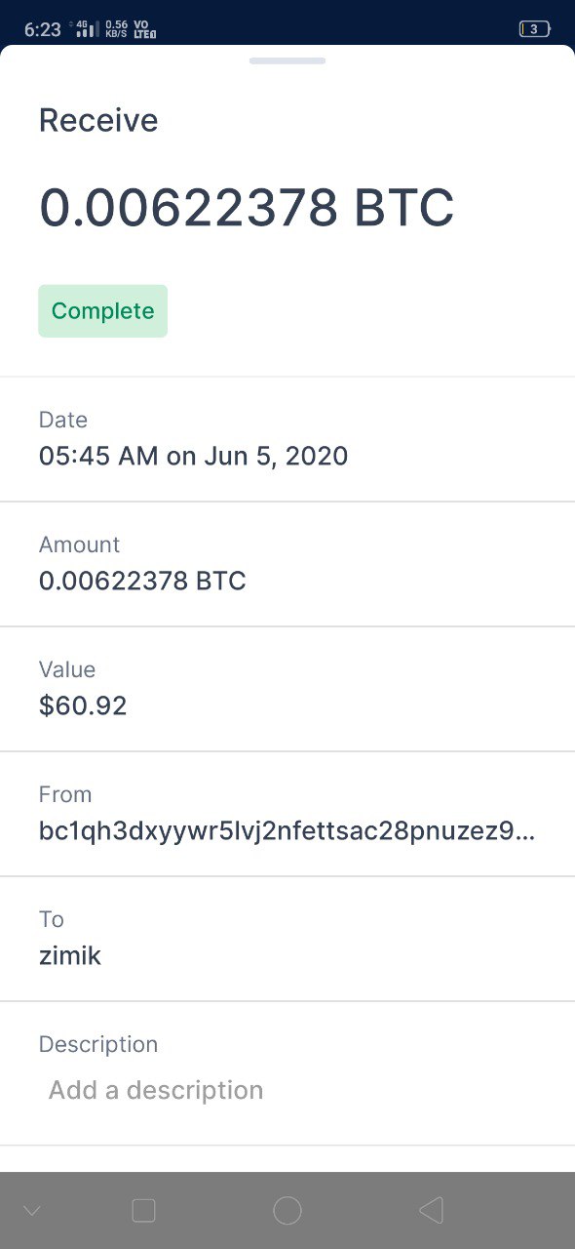575x1249 pixels.
Task: Tap the large 0.00622378 BTC heading
Action: click(x=247, y=208)
